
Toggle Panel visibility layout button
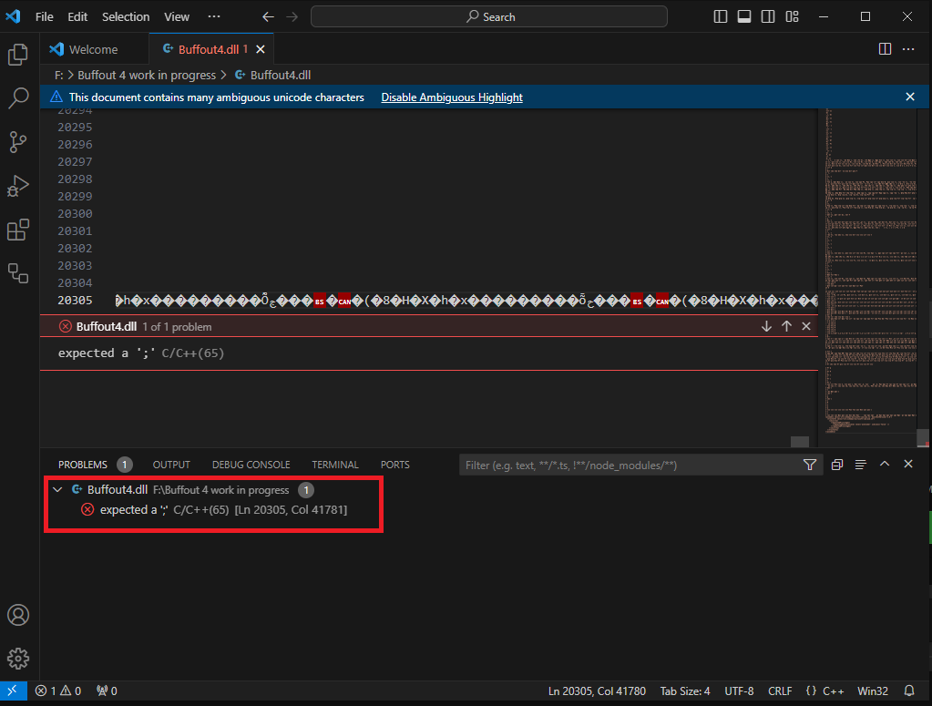744,16
